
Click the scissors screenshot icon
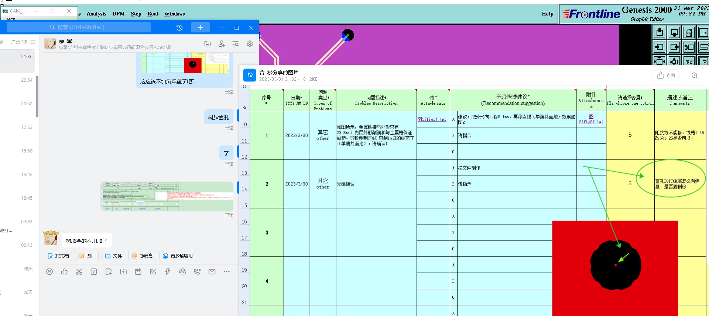pyautogui.click(x=79, y=272)
